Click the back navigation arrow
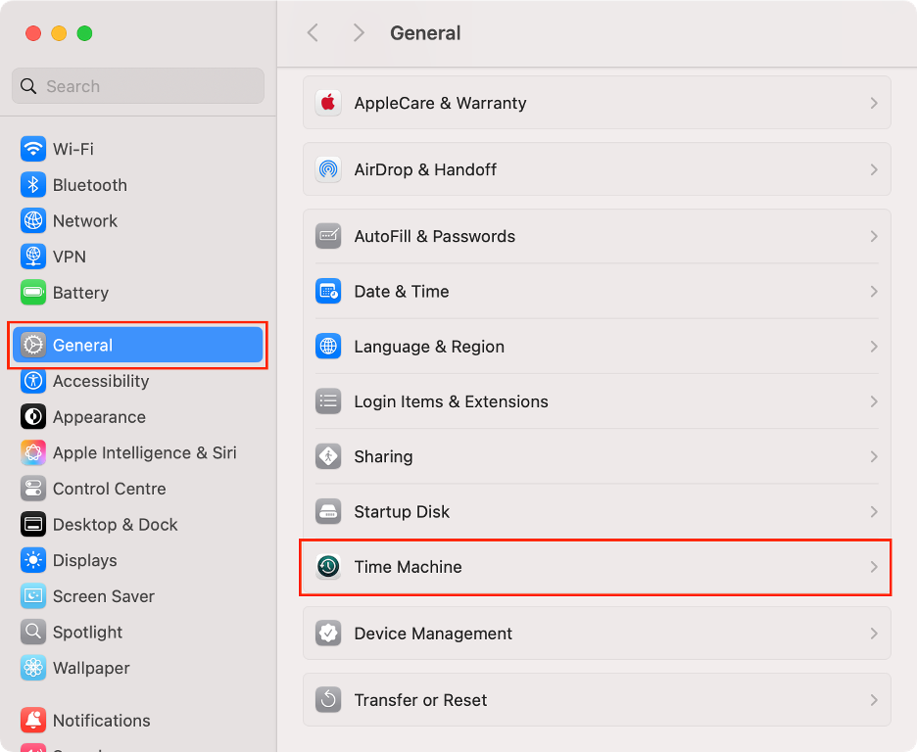917x752 pixels. 313,32
